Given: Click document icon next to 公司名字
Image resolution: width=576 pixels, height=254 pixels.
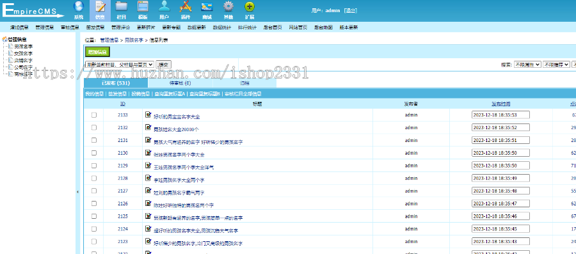Looking at the screenshot, I should click(11, 67).
